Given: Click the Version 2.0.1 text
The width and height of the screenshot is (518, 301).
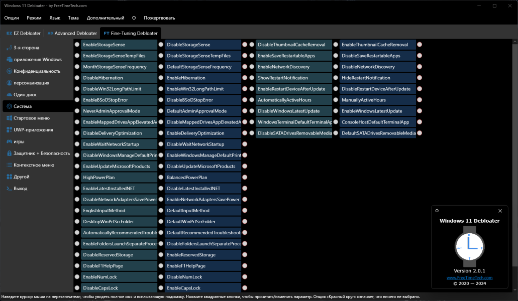Looking at the screenshot, I should [x=469, y=271].
